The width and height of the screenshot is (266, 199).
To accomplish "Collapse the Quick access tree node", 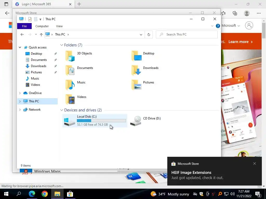I will click(20, 47).
